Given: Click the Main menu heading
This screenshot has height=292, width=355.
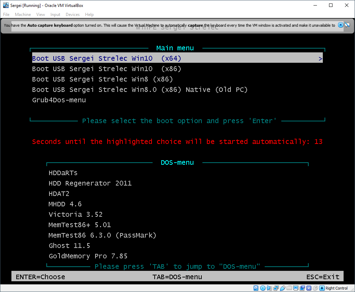Looking at the screenshot, I should pyautogui.click(x=175, y=48).
